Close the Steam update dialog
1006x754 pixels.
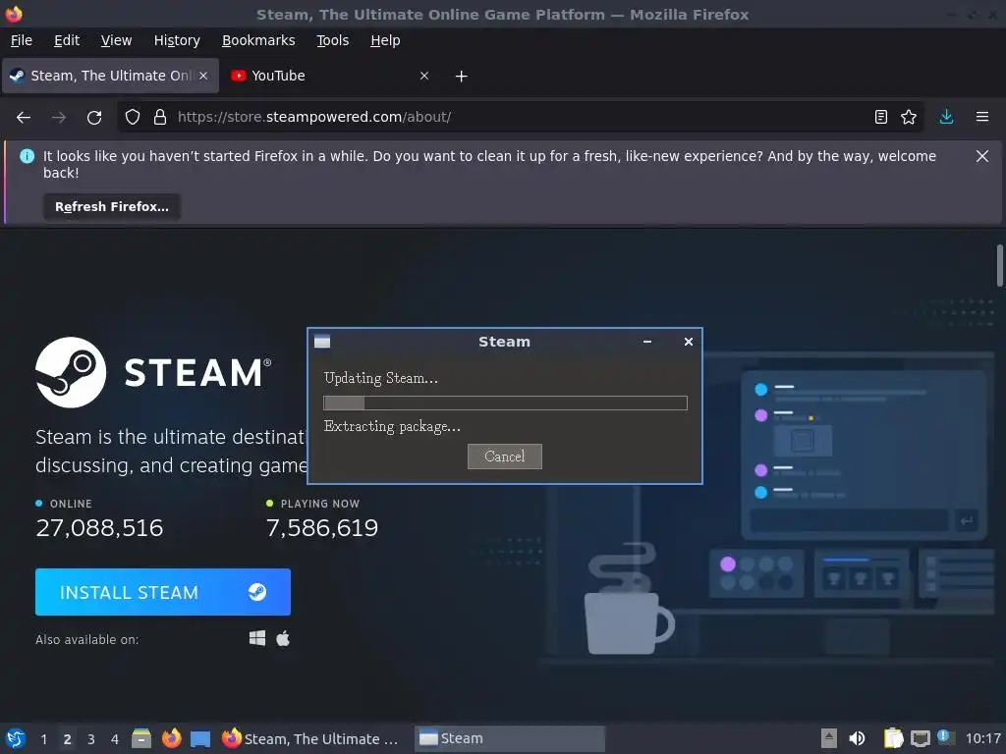point(689,342)
